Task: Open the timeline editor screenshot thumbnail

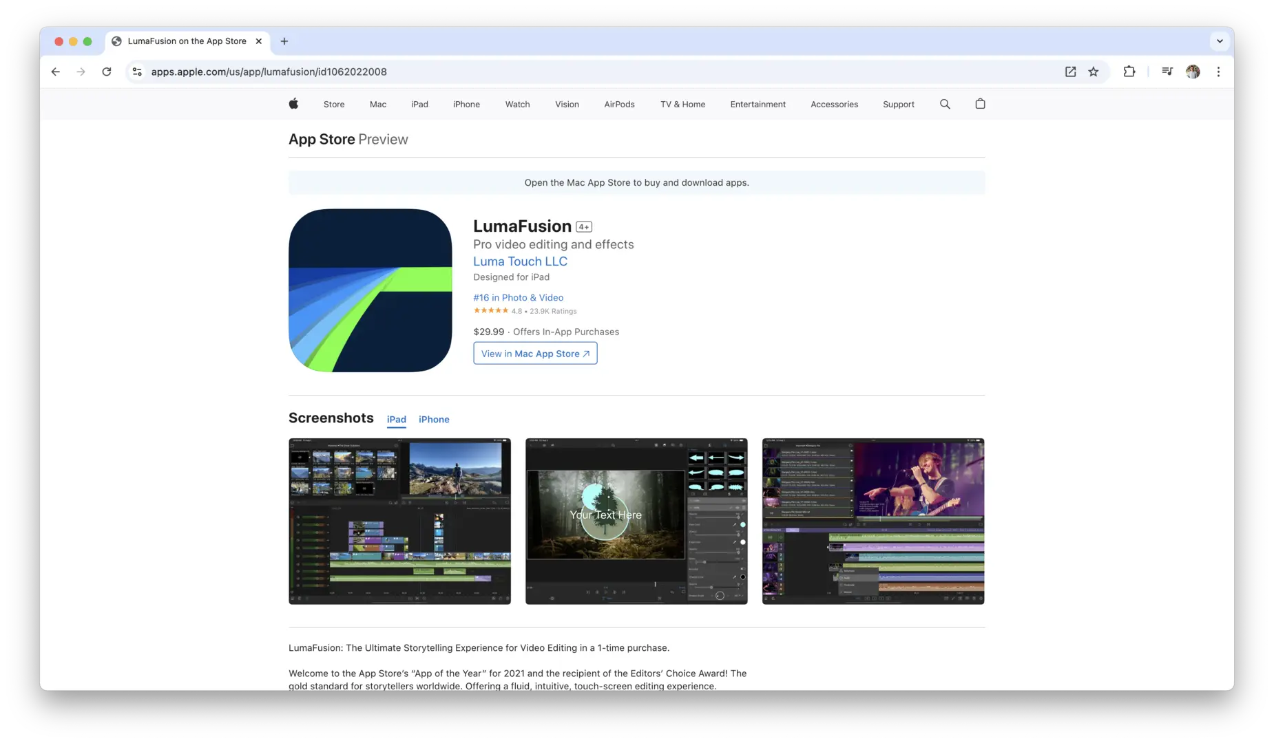Action: pyautogui.click(x=399, y=521)
